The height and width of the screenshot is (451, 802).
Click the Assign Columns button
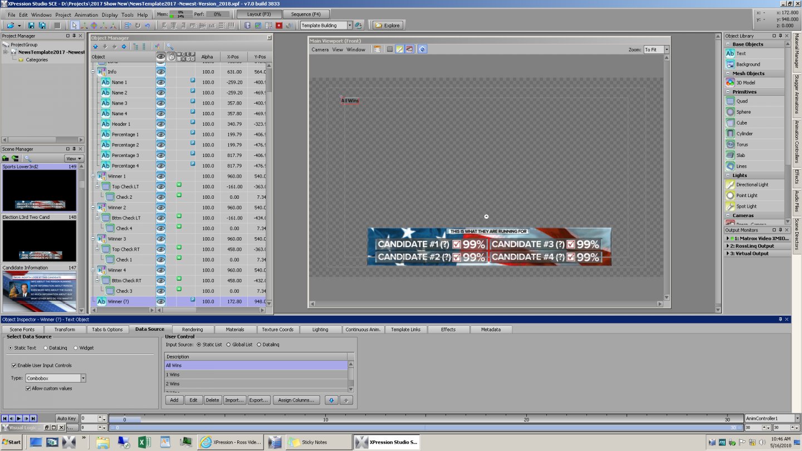click(296, 400)
